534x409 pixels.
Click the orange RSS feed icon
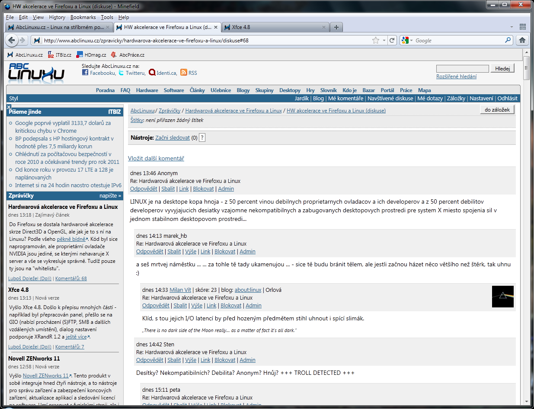[183, 73]
